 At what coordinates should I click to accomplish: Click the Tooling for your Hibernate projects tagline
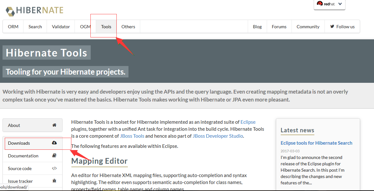[65, 71]
